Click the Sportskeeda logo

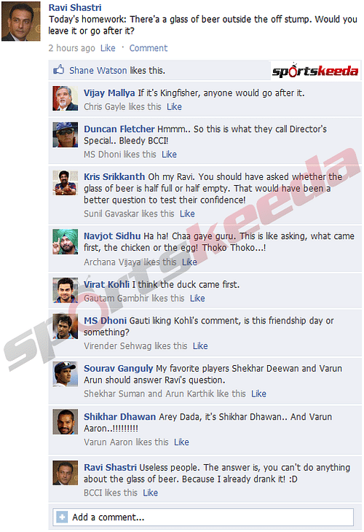point(314,70)
